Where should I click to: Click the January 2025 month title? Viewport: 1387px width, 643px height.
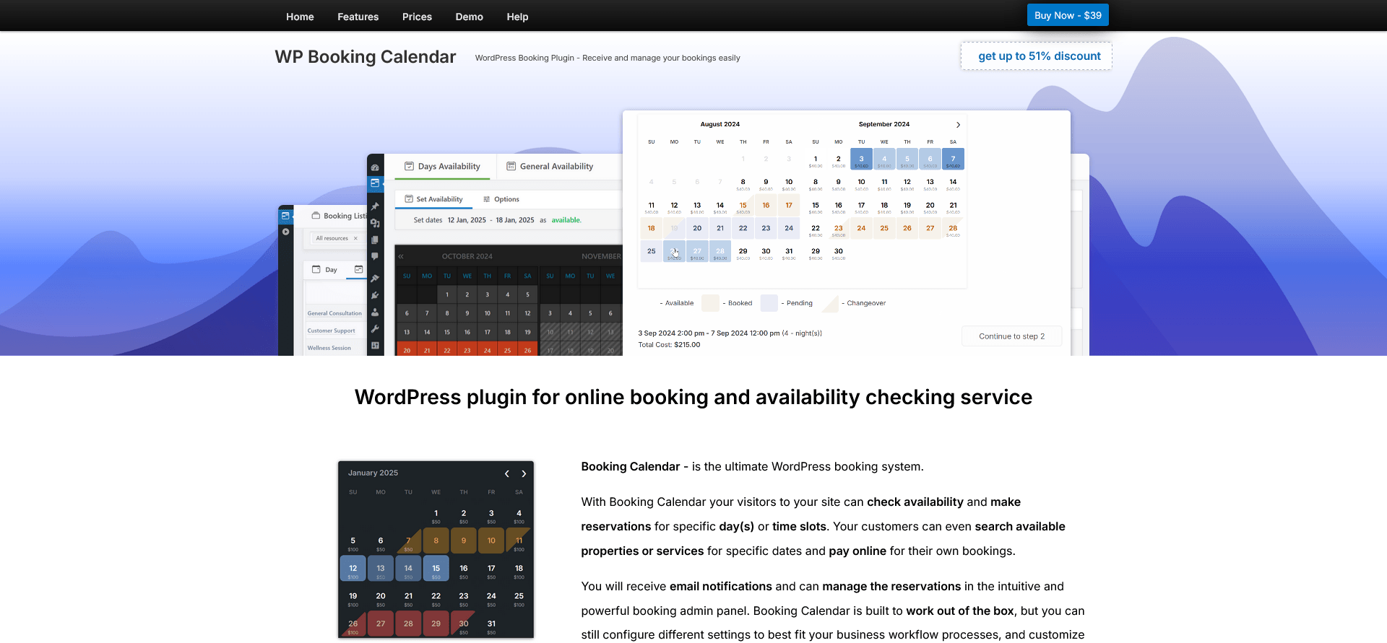coord(373,473)
